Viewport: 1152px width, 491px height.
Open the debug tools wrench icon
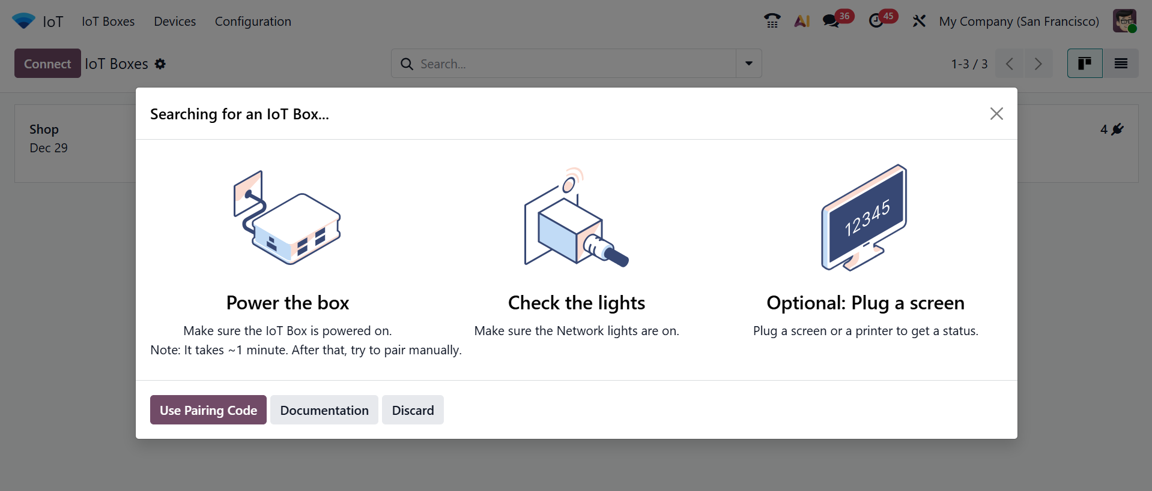coord(919,21)
